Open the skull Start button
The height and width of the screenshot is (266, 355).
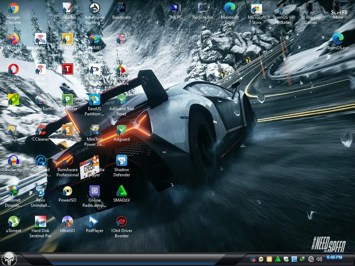click(x=9, y=259)
